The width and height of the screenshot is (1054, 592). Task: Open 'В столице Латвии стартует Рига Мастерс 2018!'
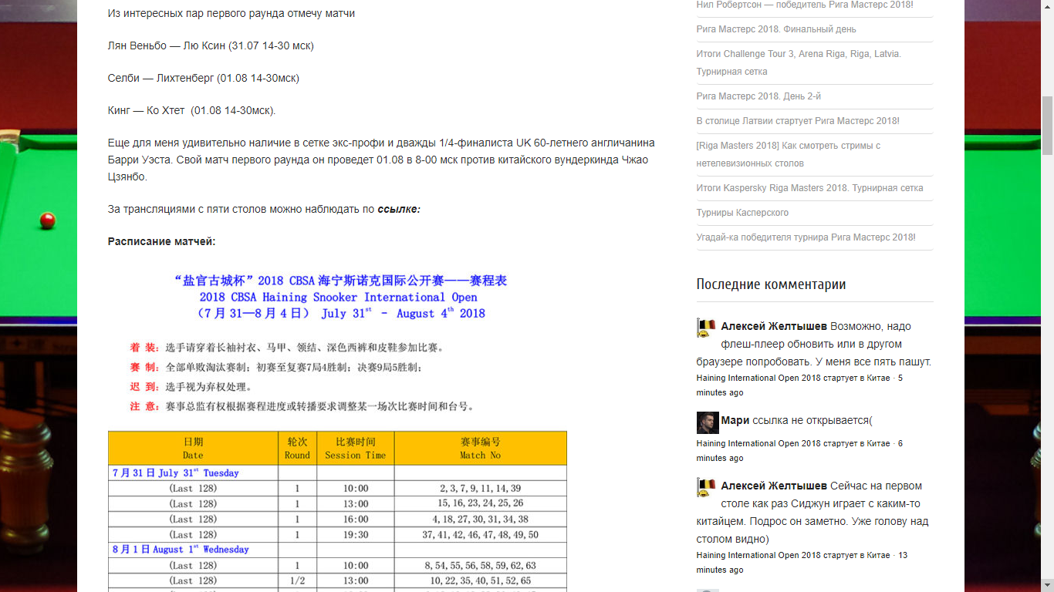[x=798, y=121]
